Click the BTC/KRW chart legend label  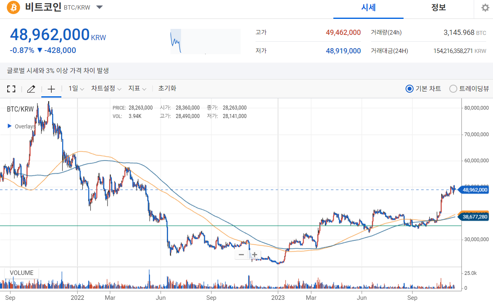click(x=20, y=109)
